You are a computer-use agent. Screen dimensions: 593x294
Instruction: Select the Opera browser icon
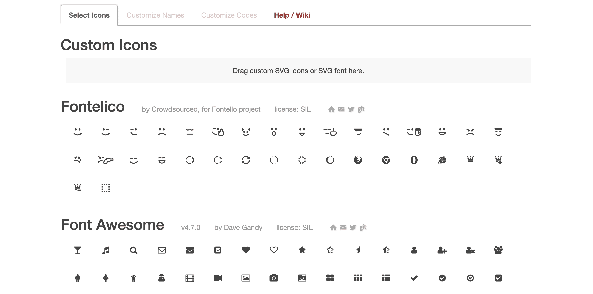[414, 160]
